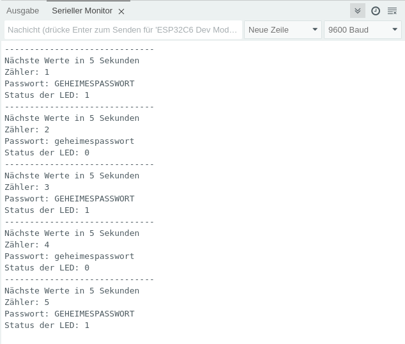The image size is (405, 344).
Task: Click the 'Zähler: 4' output line
Action: pyautogui.click(x=27, y=245)
